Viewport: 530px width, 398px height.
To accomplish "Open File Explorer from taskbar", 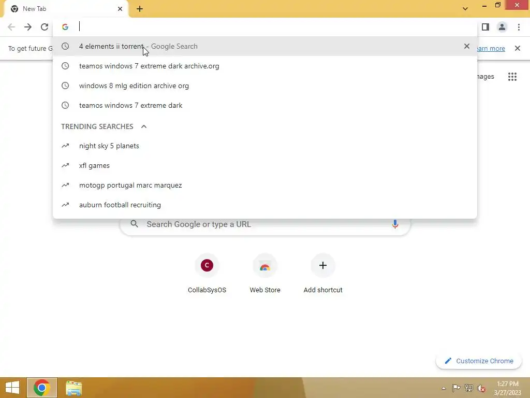I will (73, 388).
